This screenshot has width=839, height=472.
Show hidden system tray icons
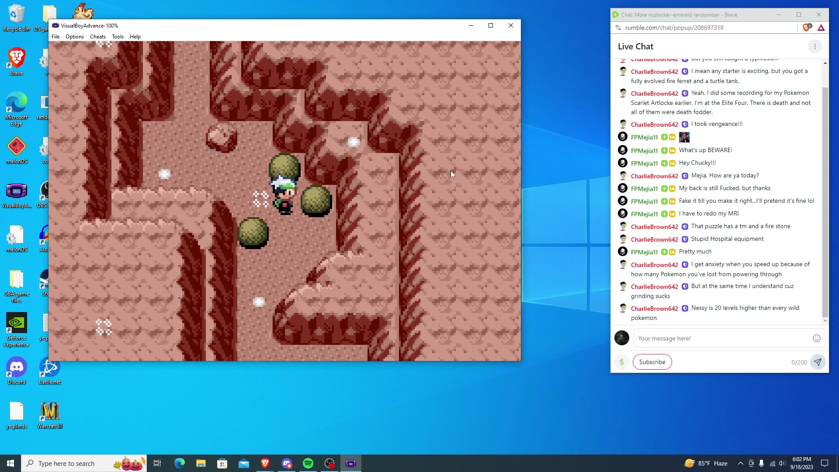point(740,463)
